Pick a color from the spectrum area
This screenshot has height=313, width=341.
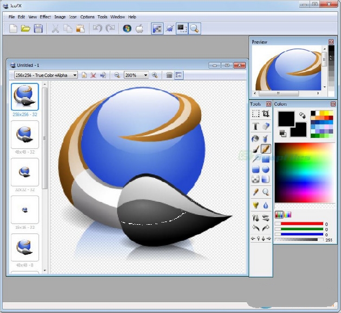(305, 173)
